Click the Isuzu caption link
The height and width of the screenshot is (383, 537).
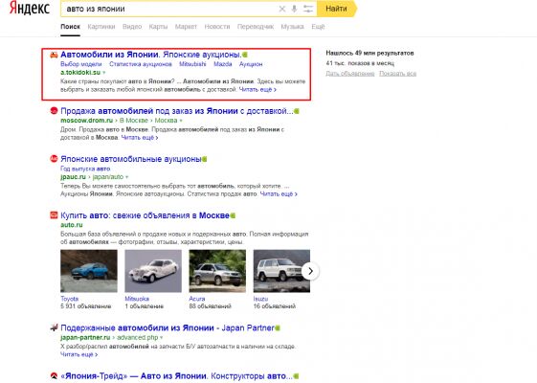(x=260, y=299)
